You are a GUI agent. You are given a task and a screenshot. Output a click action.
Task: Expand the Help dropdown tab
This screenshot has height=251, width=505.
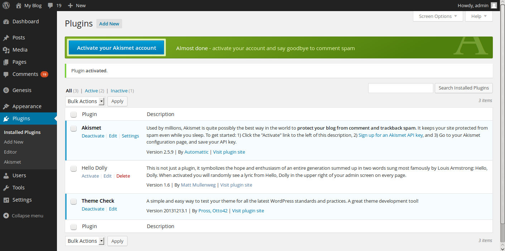pos(479,16)
